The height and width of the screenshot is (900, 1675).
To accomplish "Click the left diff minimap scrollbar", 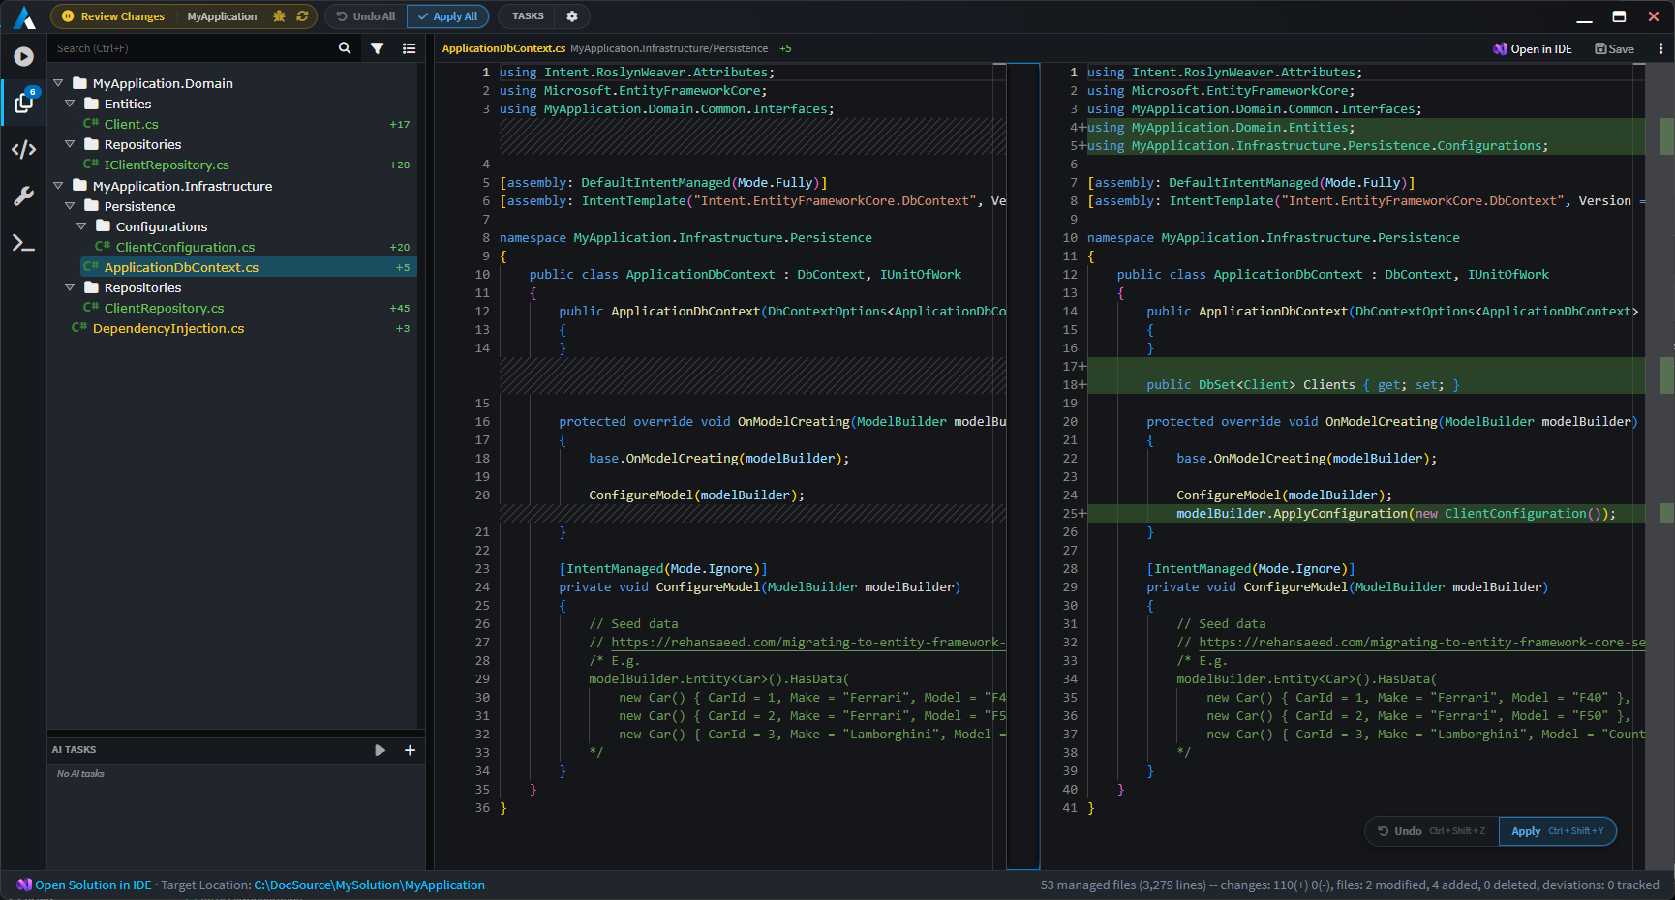I will (1022, 466).
